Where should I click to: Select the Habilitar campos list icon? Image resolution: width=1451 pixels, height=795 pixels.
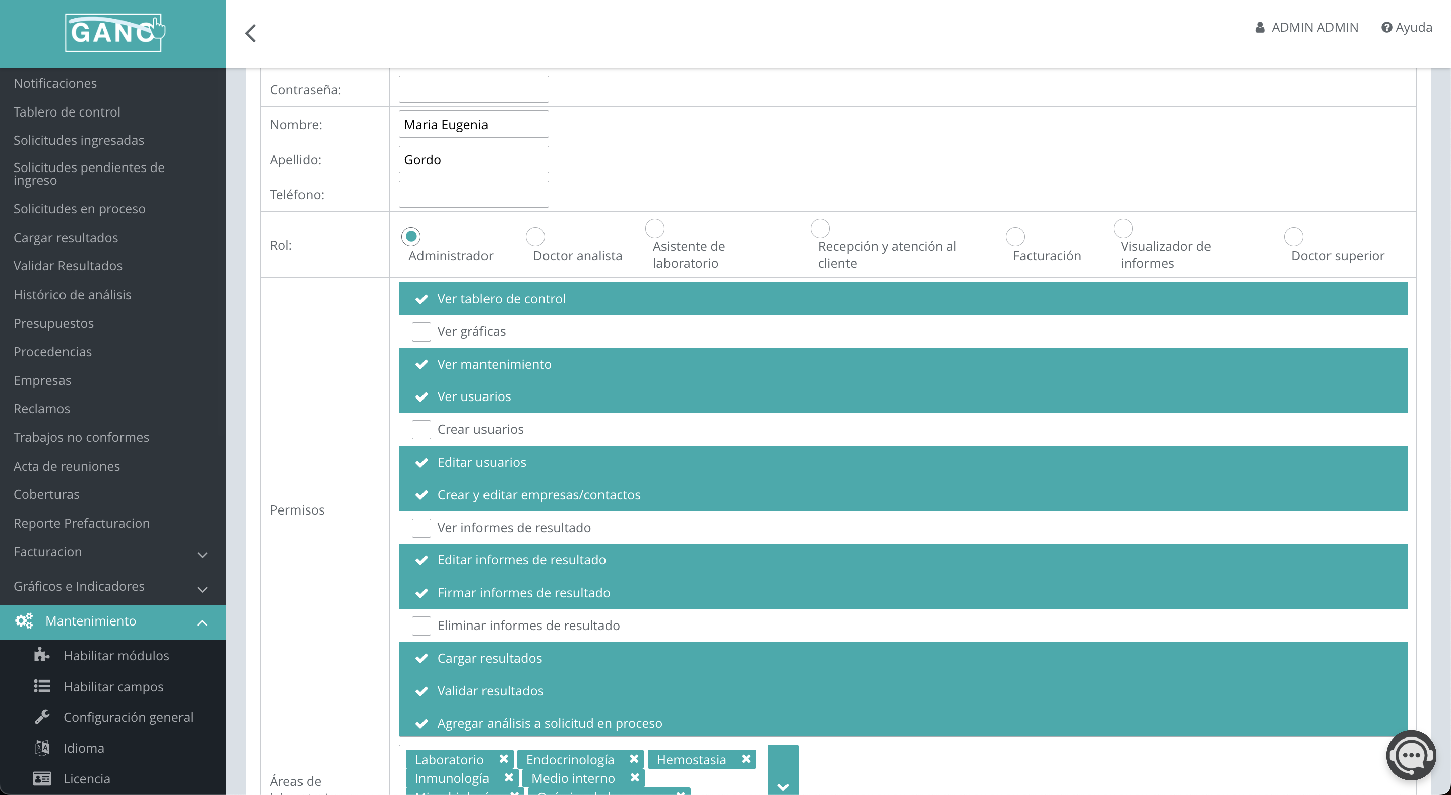coord(42,686)
